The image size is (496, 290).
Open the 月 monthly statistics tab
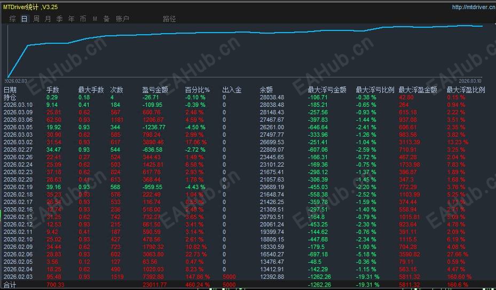[48, 19]
